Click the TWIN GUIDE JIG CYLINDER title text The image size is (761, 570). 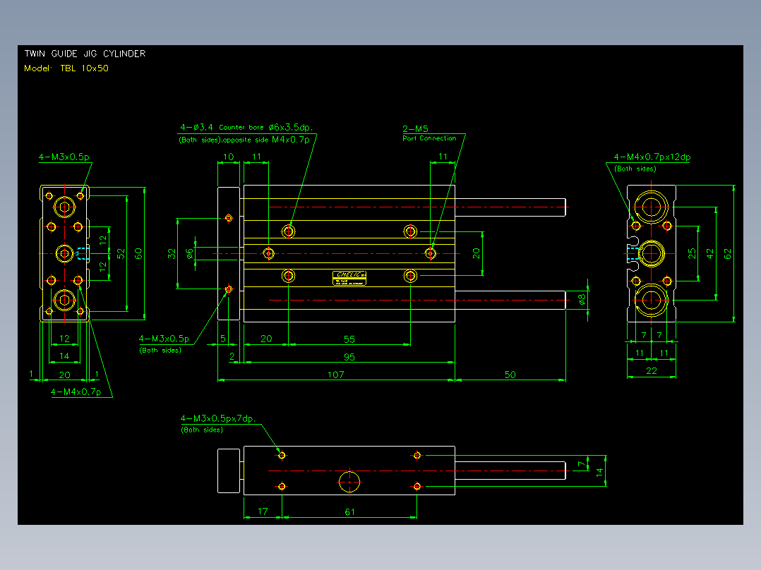click(85, 54)
